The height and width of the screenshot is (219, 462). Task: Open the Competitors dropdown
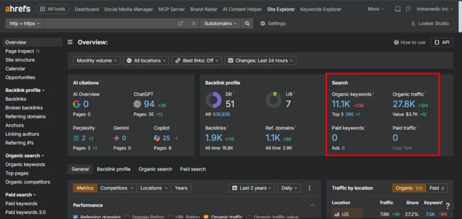click(117, 188)
